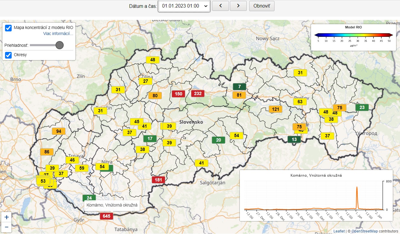Open the Viac informácií link
400x234 pixels.
[x=58, y=34]
